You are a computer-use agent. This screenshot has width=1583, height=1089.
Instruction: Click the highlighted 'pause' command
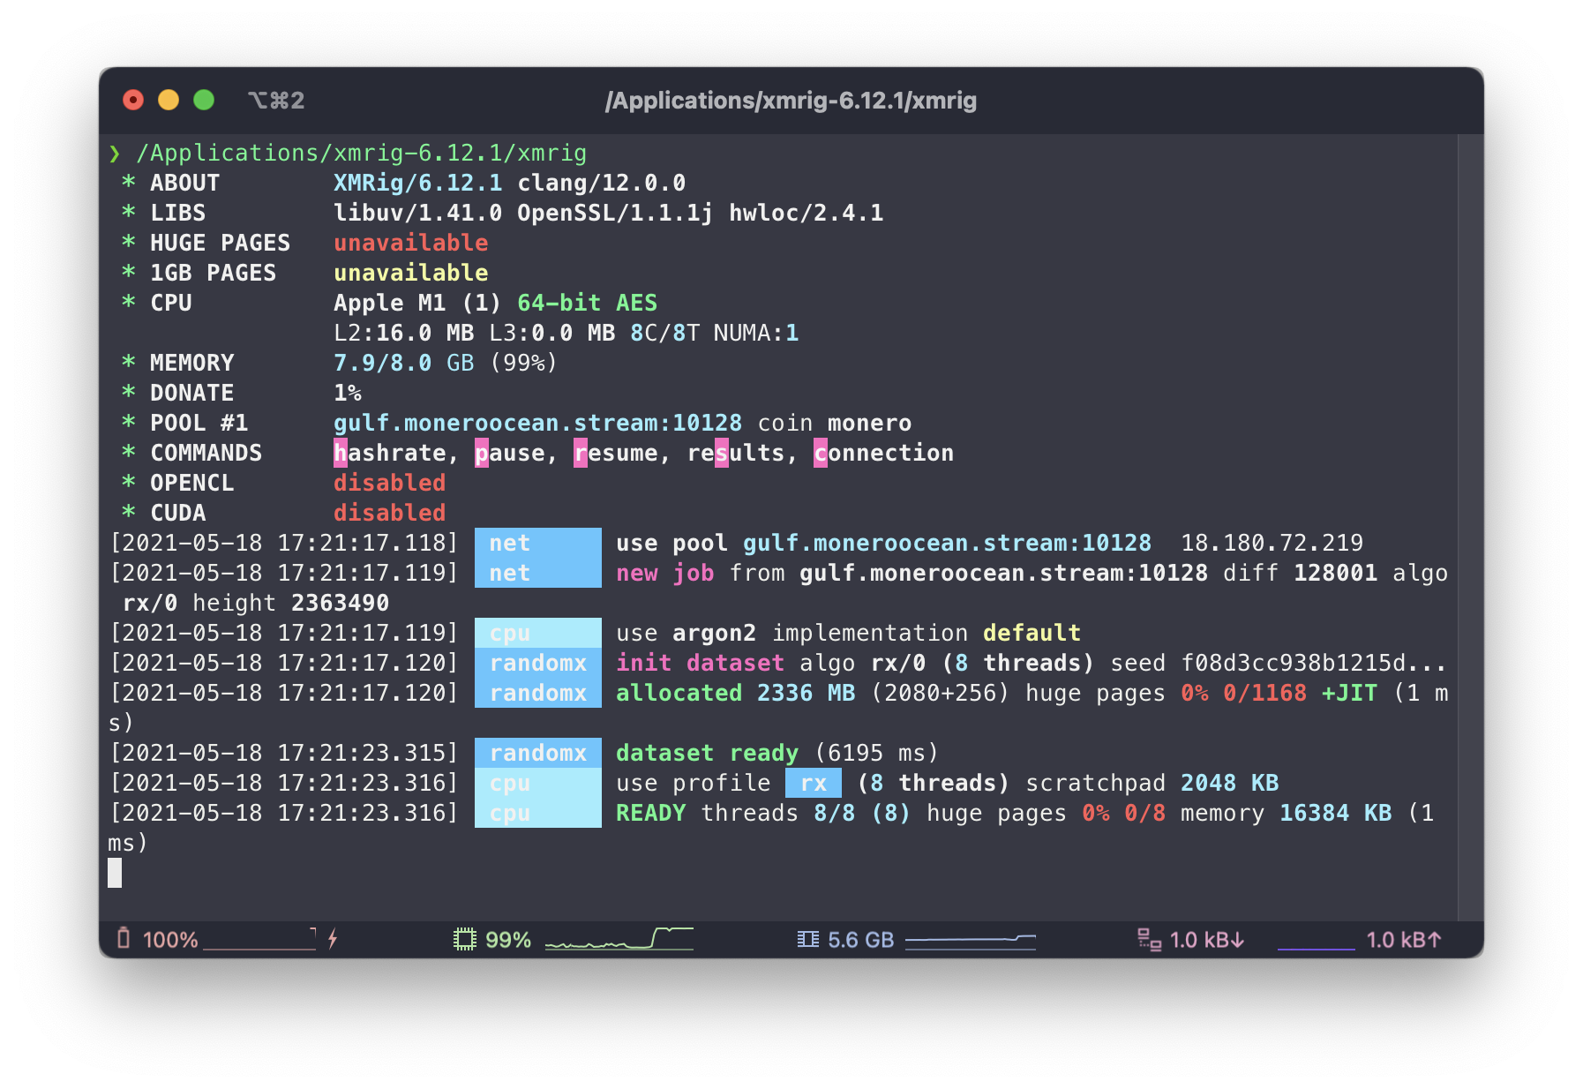point(510,453)
